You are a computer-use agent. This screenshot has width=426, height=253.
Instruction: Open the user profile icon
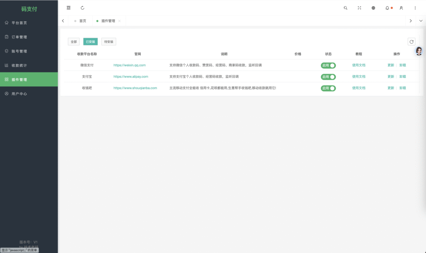[x=401, y=8]
